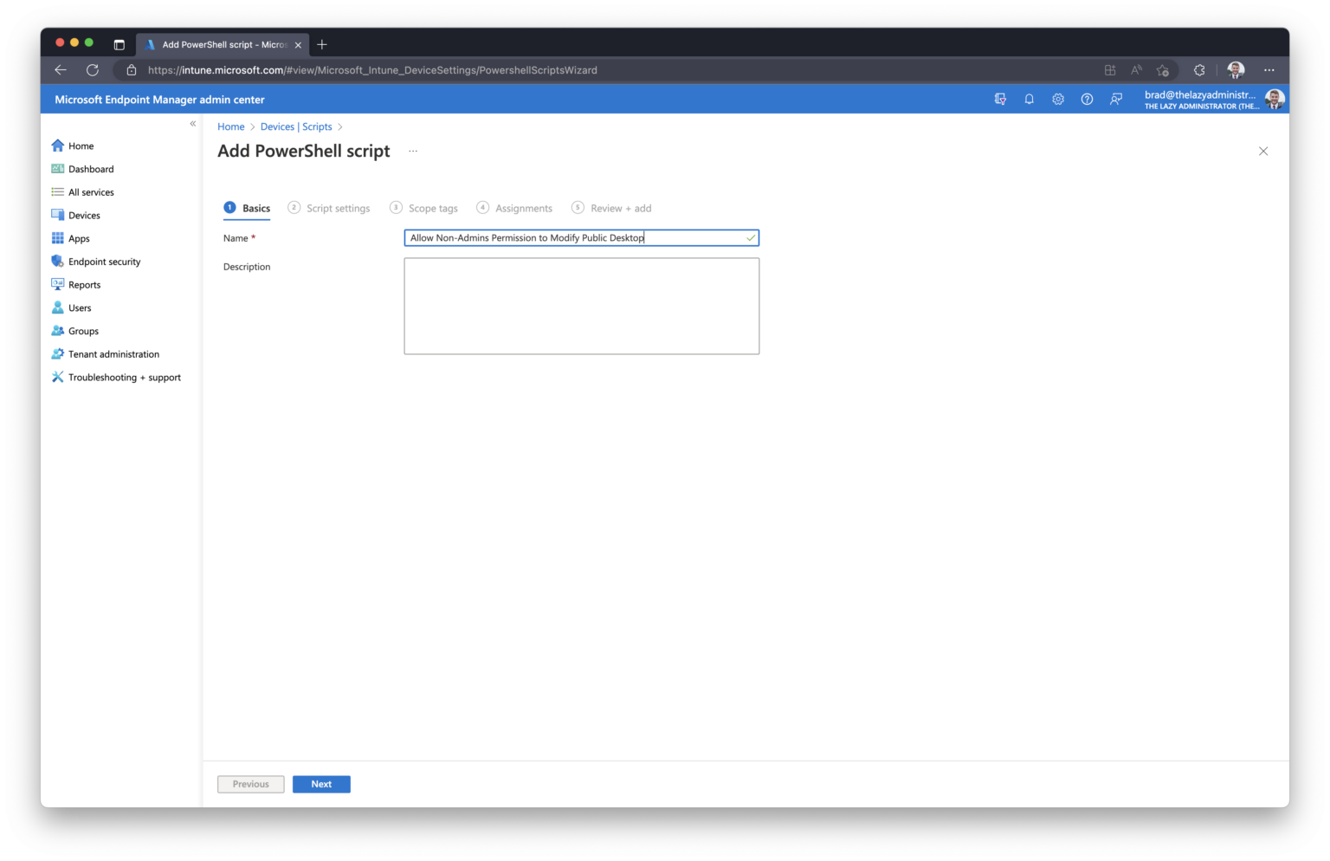Reload the page in browser

93,70
